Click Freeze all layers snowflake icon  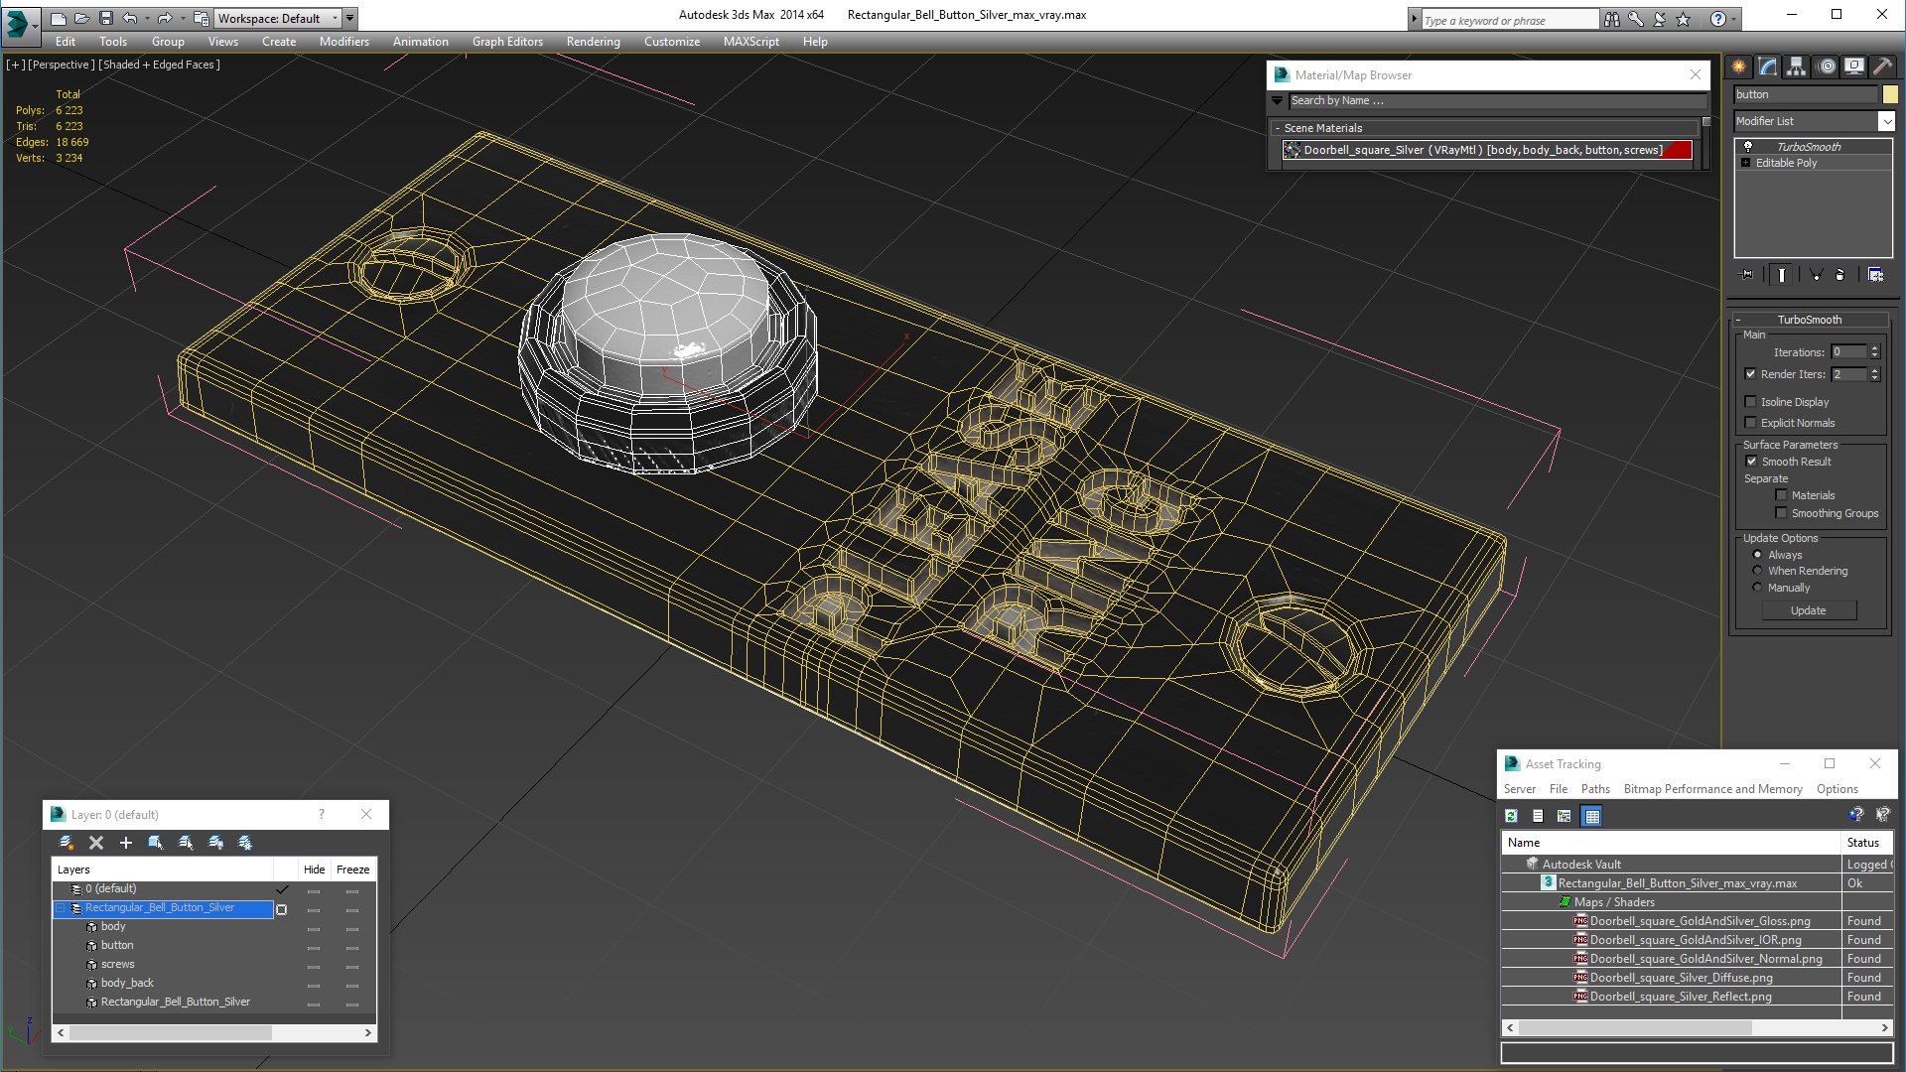point(245,843)
